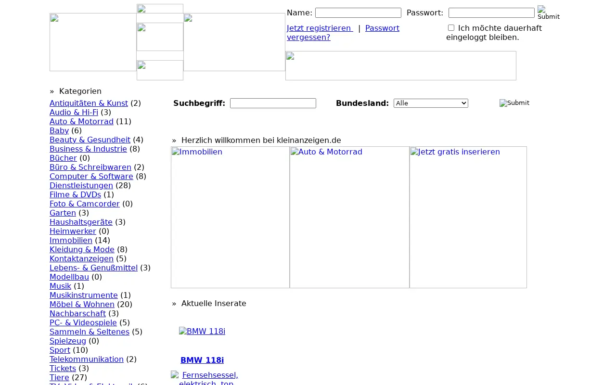The height and width of the screenshot is (385, 616).
Task: Select the Foto & Camcorder category
Action: 85,204
